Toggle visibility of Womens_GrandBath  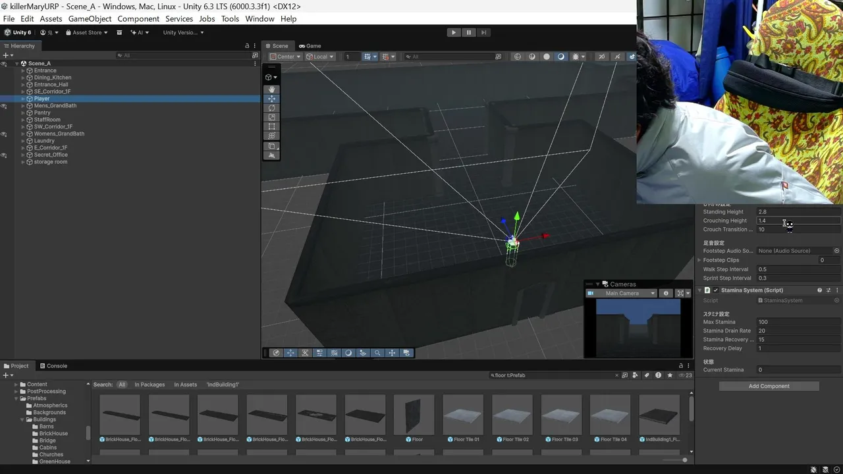[x=4, y=134]
